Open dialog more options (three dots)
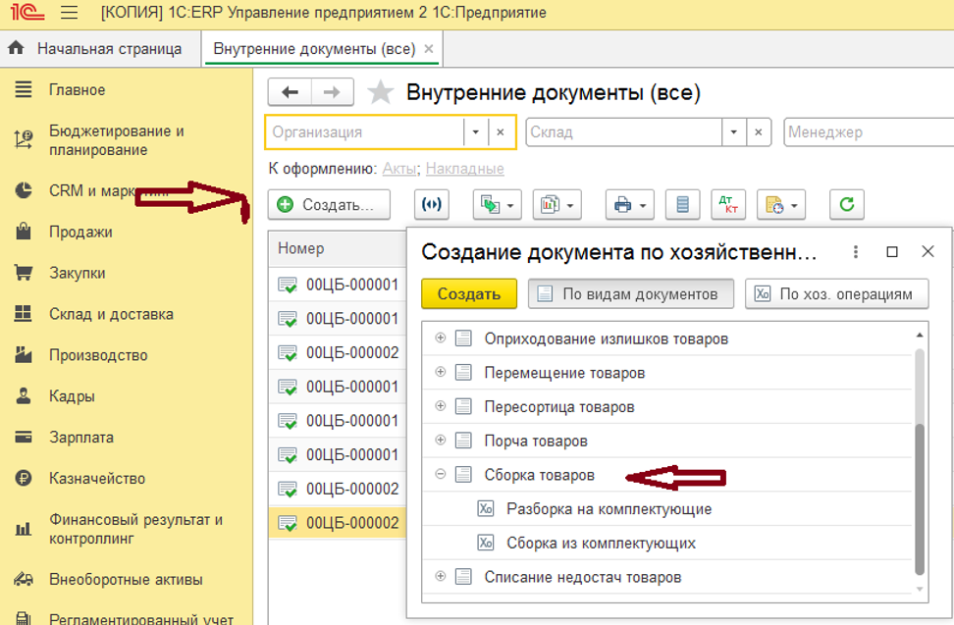This screenshot has width=954, height=625. [x=856, y=252]
